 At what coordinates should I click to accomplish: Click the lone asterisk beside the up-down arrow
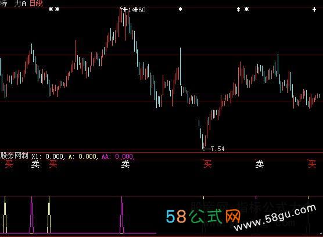click(246, 9)
